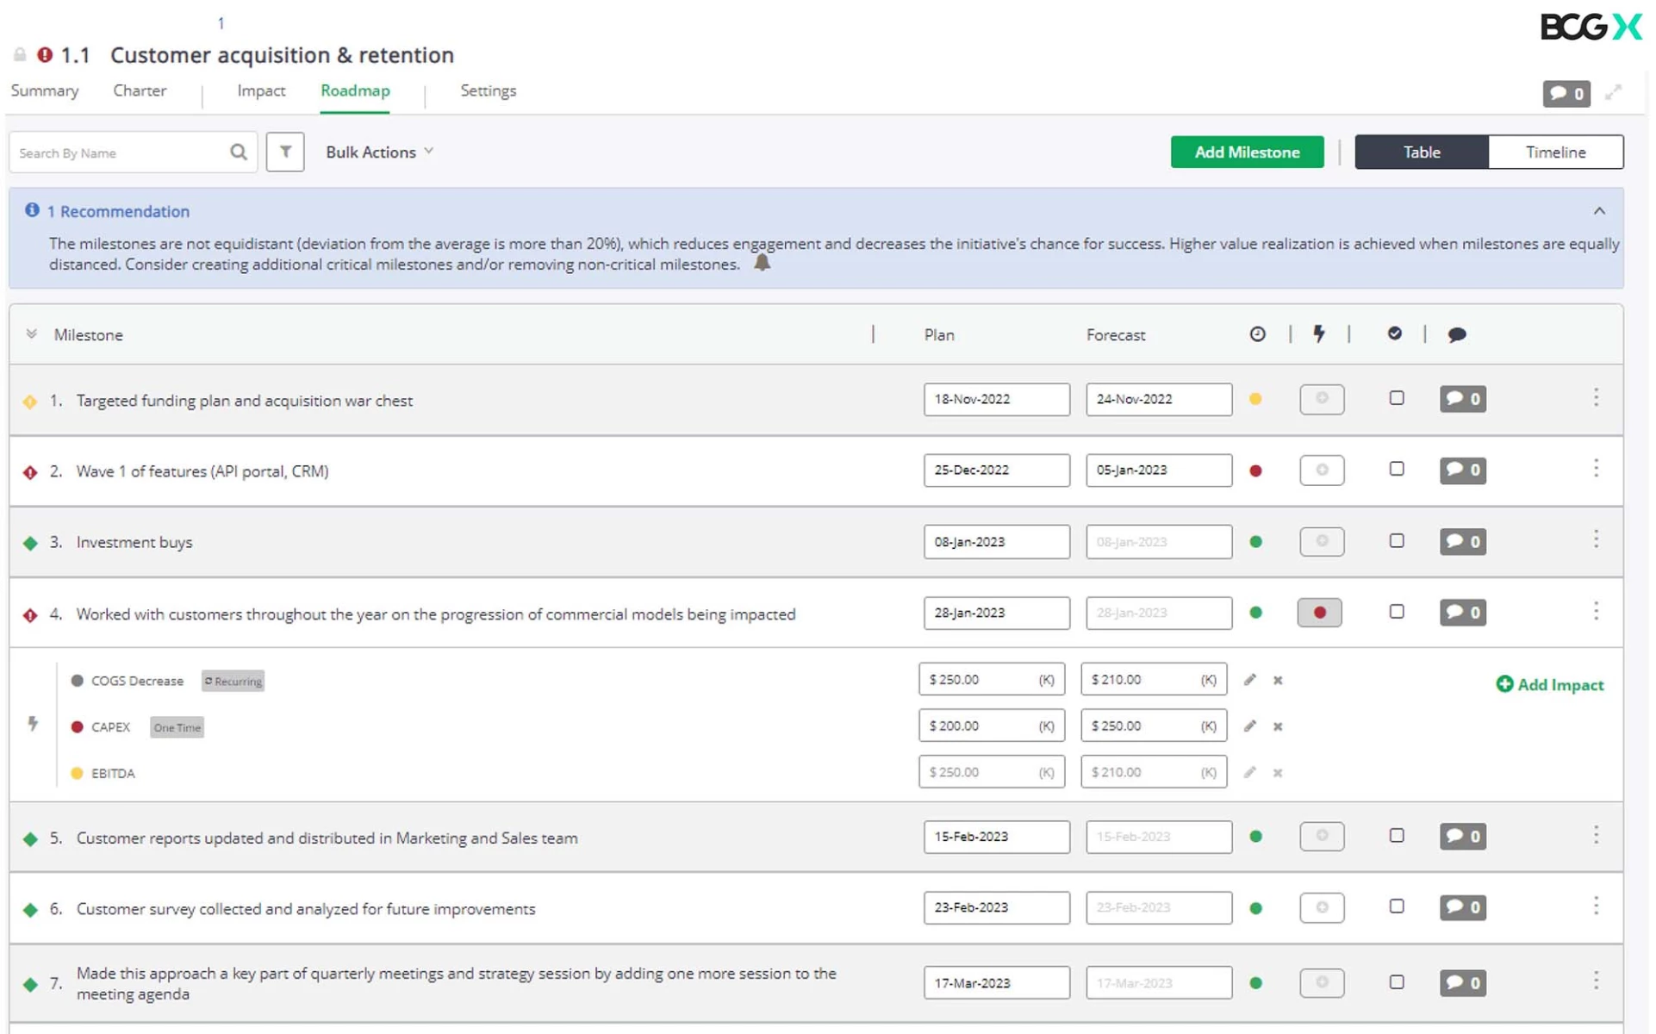Open the Charter tab
This screenshot has width=1656, height=1034.
(x=140, y=90)
